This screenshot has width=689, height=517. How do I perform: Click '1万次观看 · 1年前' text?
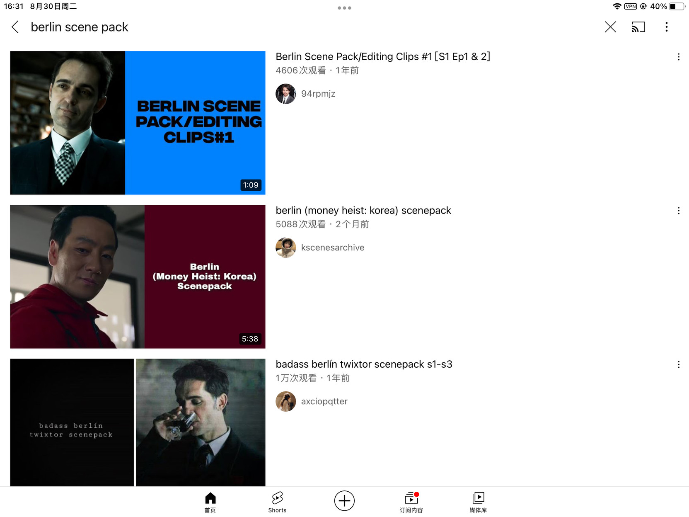coord(313,378)
